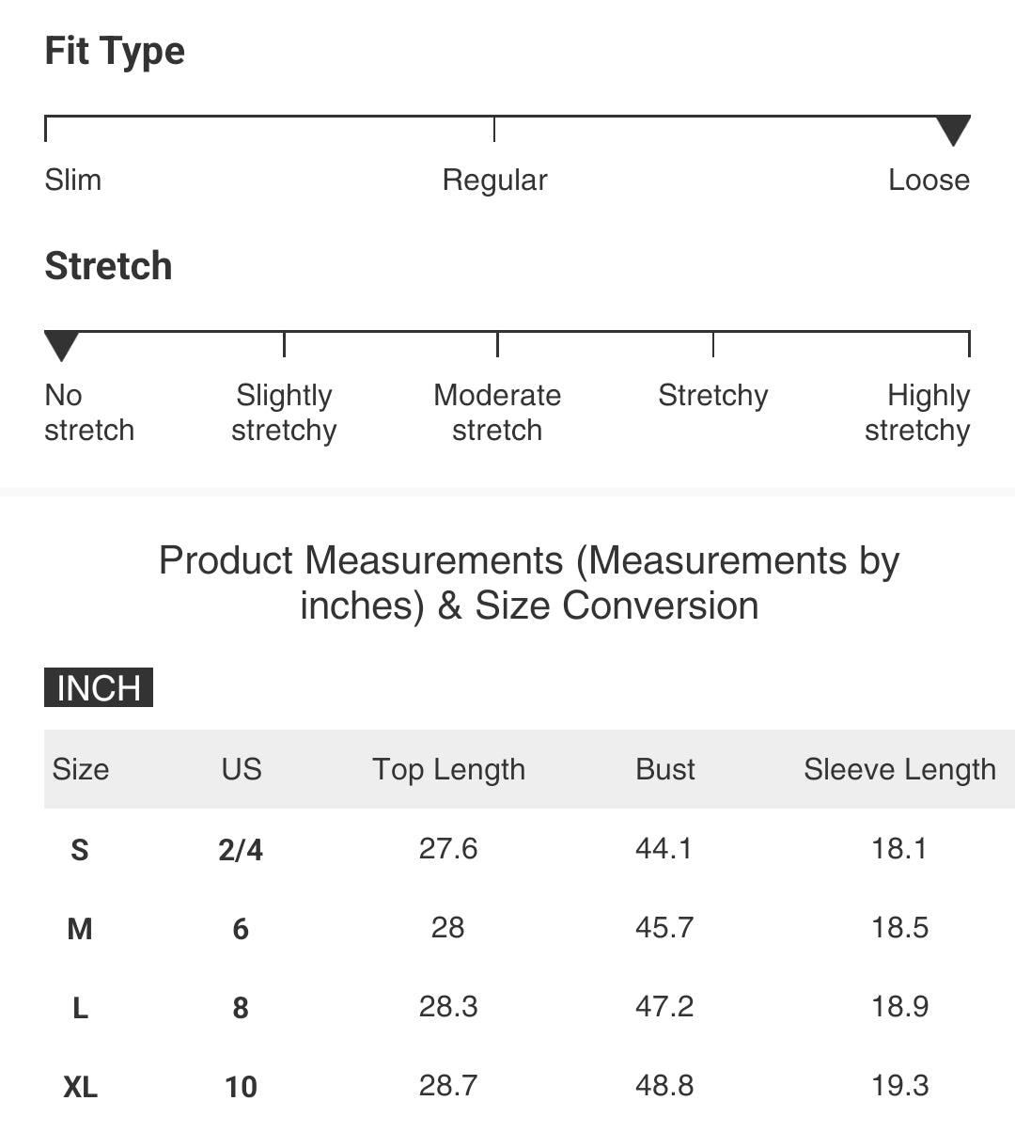The image size is (1015, 1148).
Task: Click the Fit Type heading
Action: click(115, 52)
